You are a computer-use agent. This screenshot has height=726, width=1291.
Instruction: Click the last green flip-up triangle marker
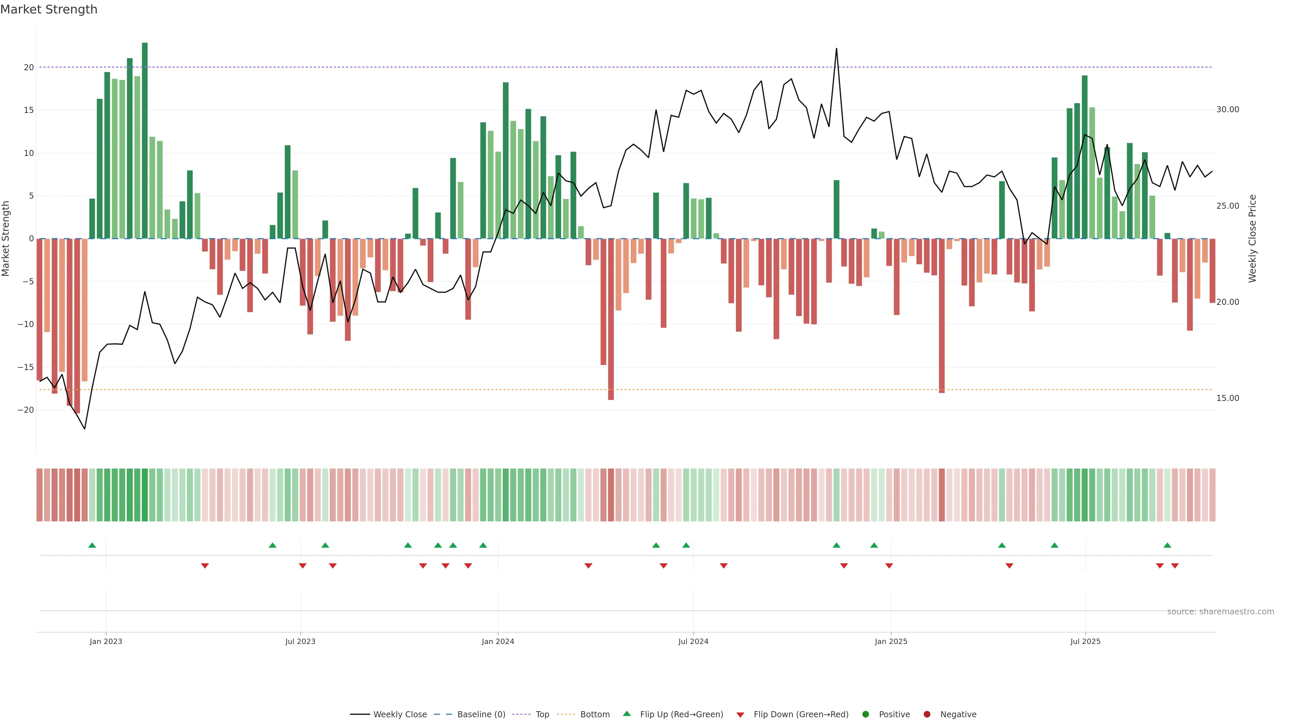[1167, 545]
